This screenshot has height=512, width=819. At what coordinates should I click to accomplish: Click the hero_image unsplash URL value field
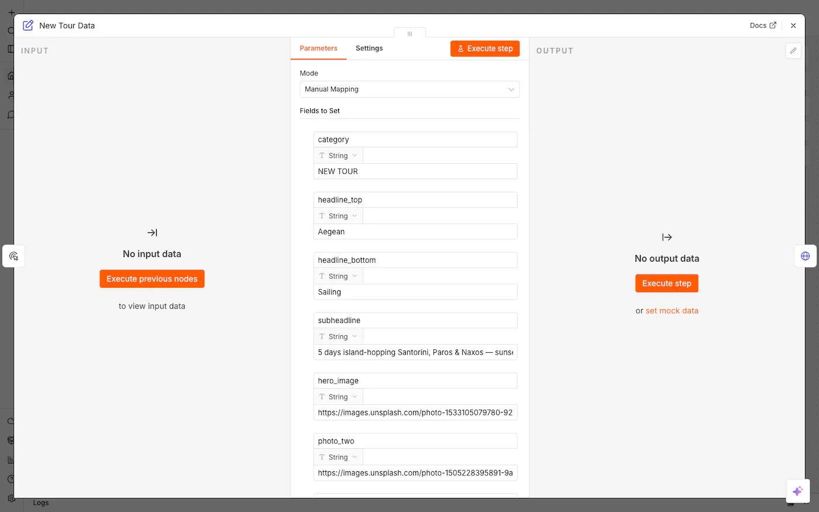pos(415,413)
